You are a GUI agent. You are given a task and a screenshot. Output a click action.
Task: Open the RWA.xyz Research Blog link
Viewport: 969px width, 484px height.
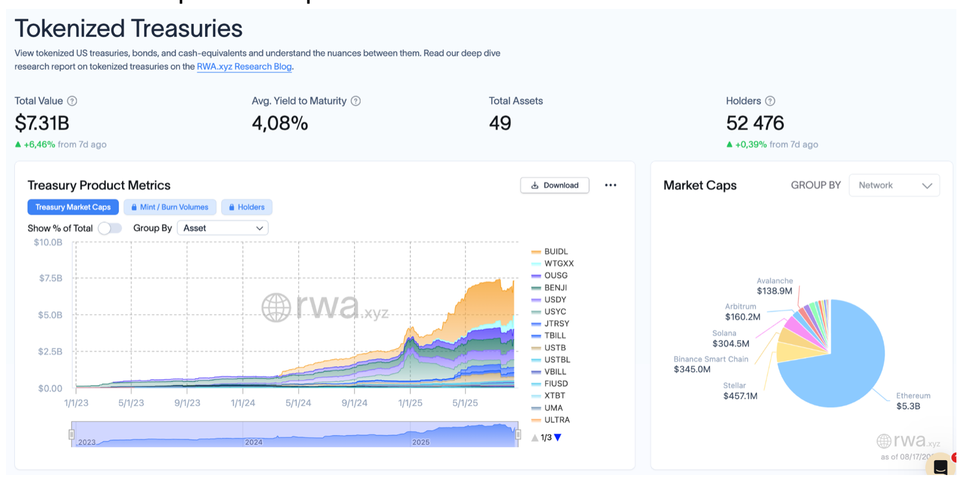[x=244, y=67]
